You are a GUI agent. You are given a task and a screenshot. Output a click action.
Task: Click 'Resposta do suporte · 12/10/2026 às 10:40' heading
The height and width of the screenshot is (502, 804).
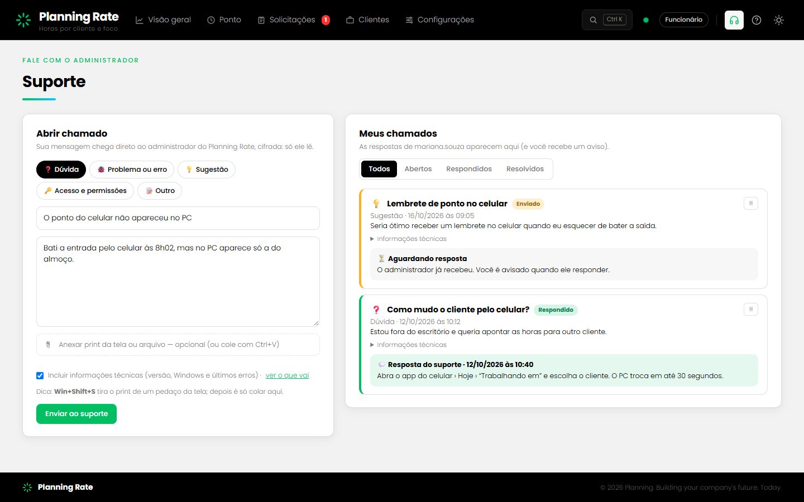click(461, 365)
